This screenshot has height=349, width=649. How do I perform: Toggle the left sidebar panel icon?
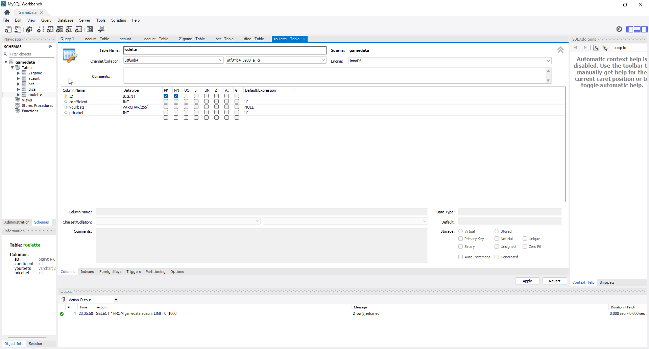pyautogui.click(x=630, y=29)
